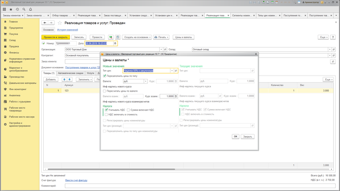Open global search magnifier icon

24,9
